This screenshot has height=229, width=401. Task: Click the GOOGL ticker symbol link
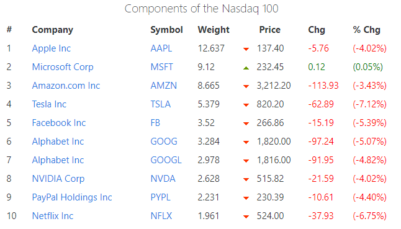click(166, 160)
